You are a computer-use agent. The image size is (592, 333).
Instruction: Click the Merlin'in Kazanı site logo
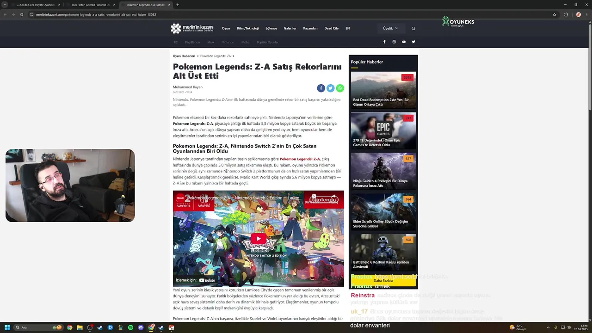coord(192,28)
